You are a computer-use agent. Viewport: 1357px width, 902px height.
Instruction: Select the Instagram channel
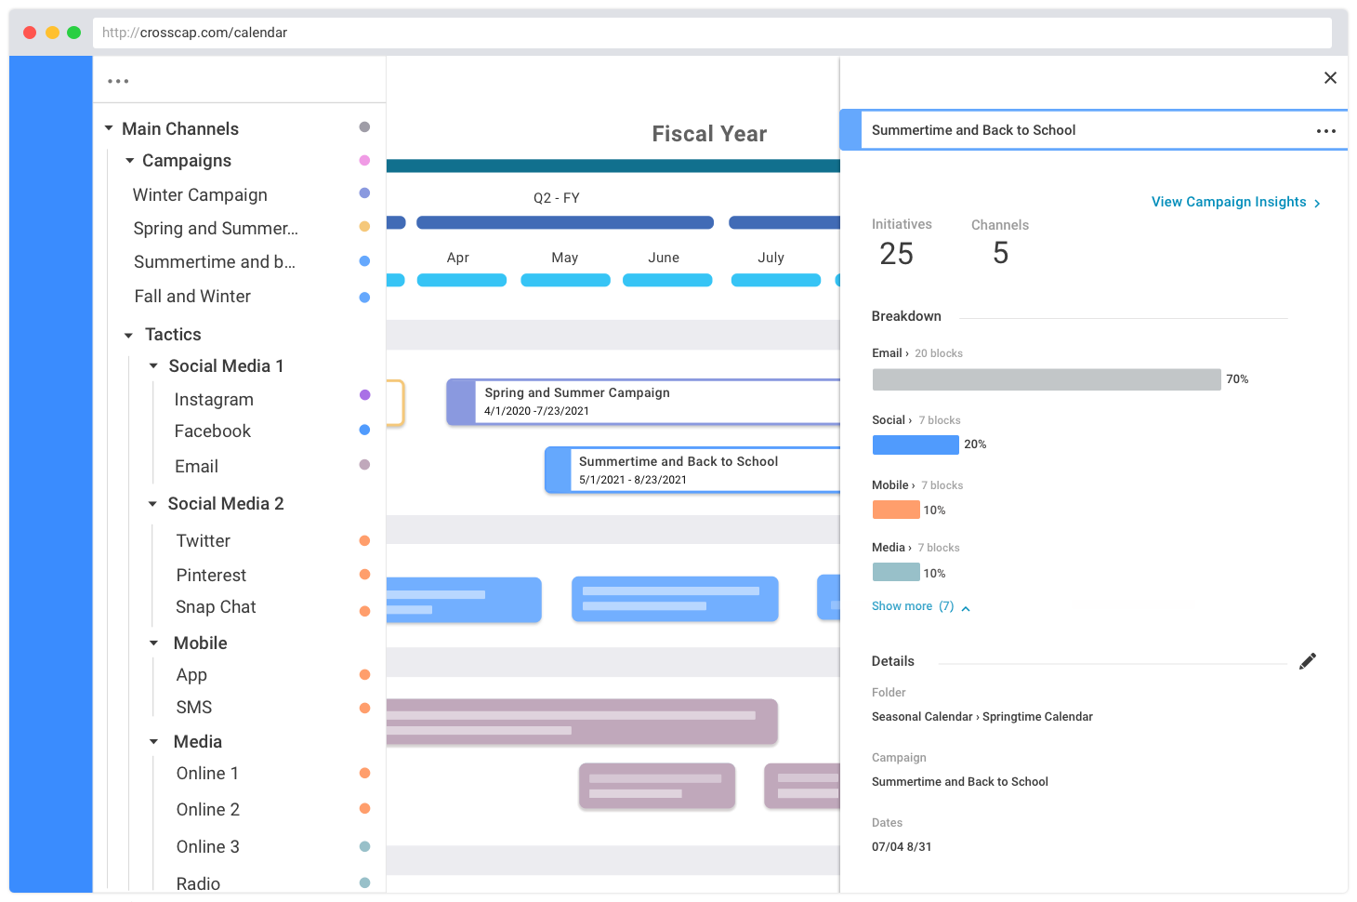click(214, 400)
